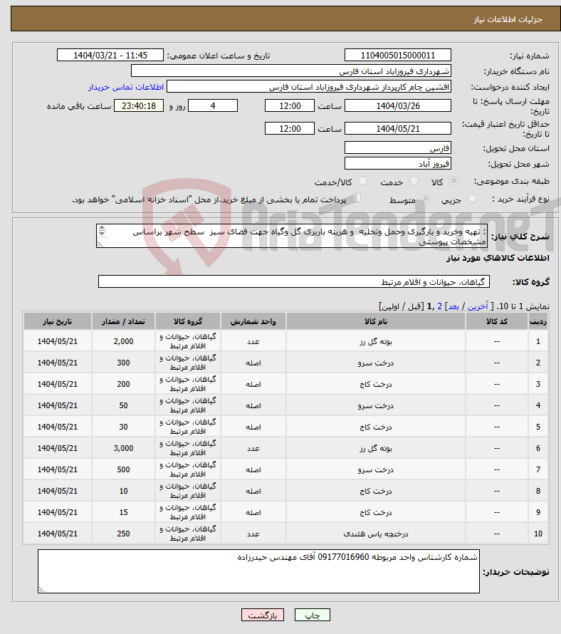This screenshot has height=634, width=561.
Task: Click the گروه کالا field
Action: pos(294,282)
